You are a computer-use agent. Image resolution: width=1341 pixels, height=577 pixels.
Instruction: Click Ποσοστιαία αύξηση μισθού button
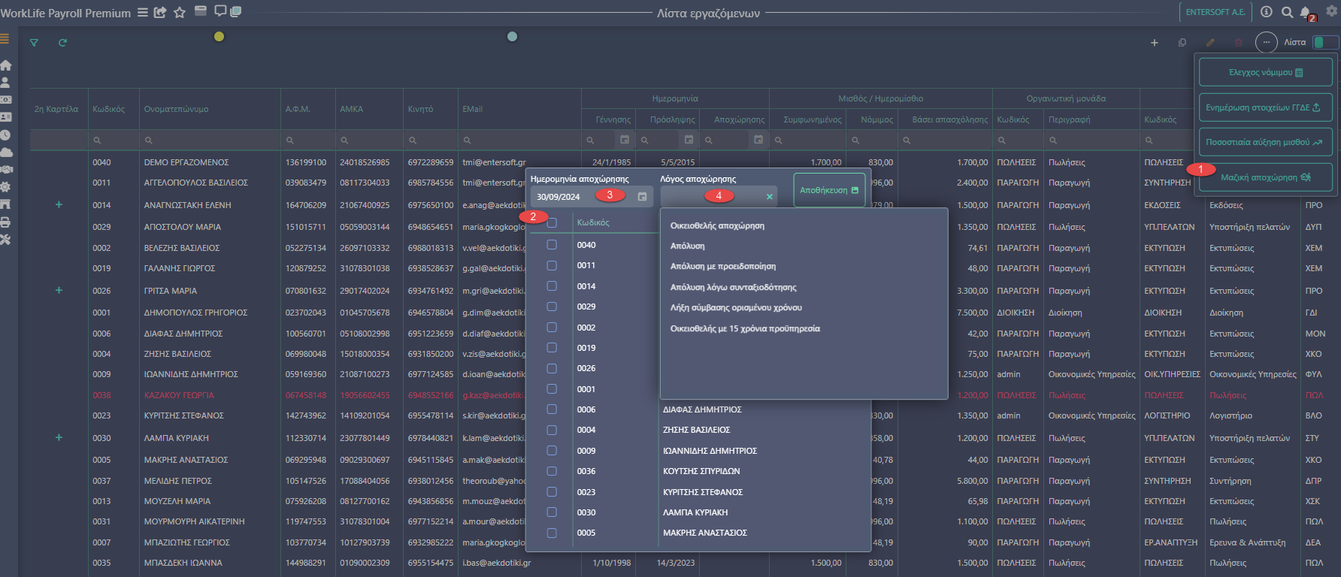(x=1266, y=142)
